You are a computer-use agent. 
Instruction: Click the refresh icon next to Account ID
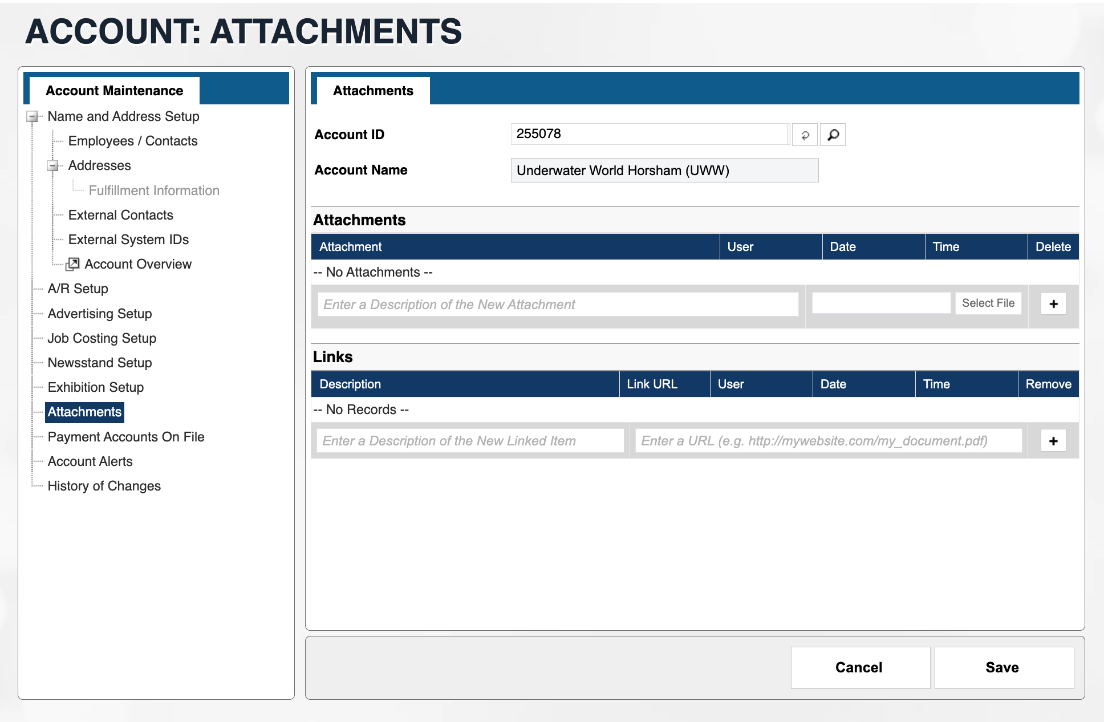pyautogui.click(x=805, y=135)
